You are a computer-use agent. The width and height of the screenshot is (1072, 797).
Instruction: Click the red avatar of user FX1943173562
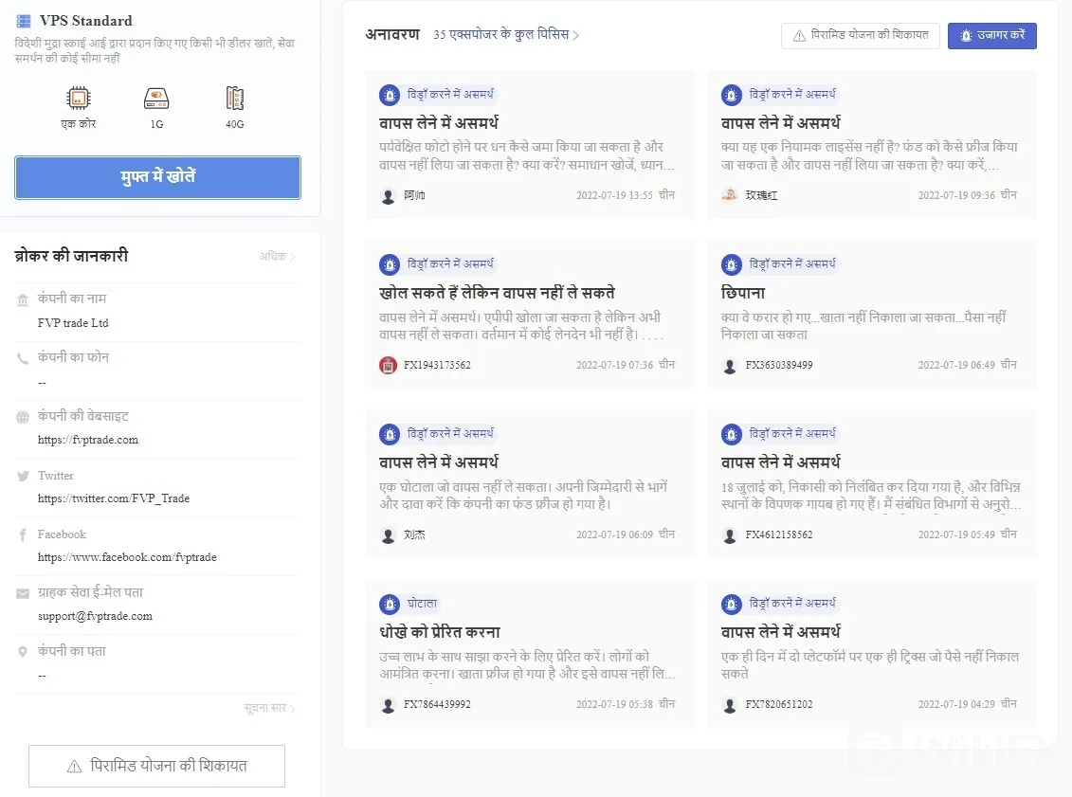pos(389,365)
